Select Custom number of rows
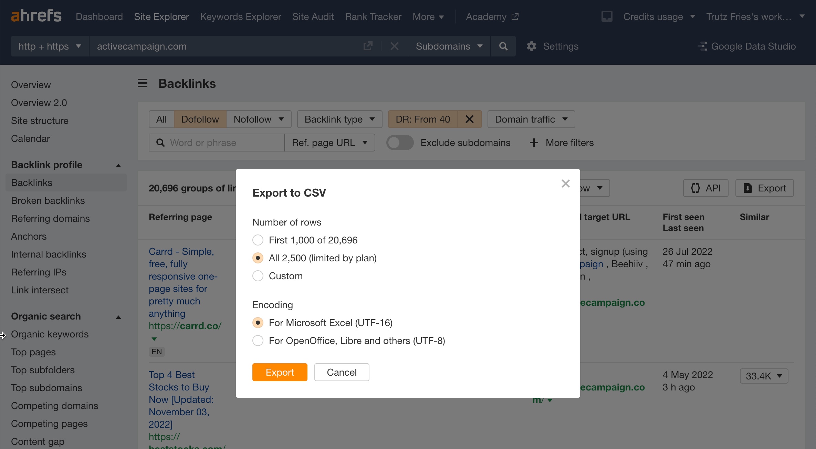 tap(258, 276)
